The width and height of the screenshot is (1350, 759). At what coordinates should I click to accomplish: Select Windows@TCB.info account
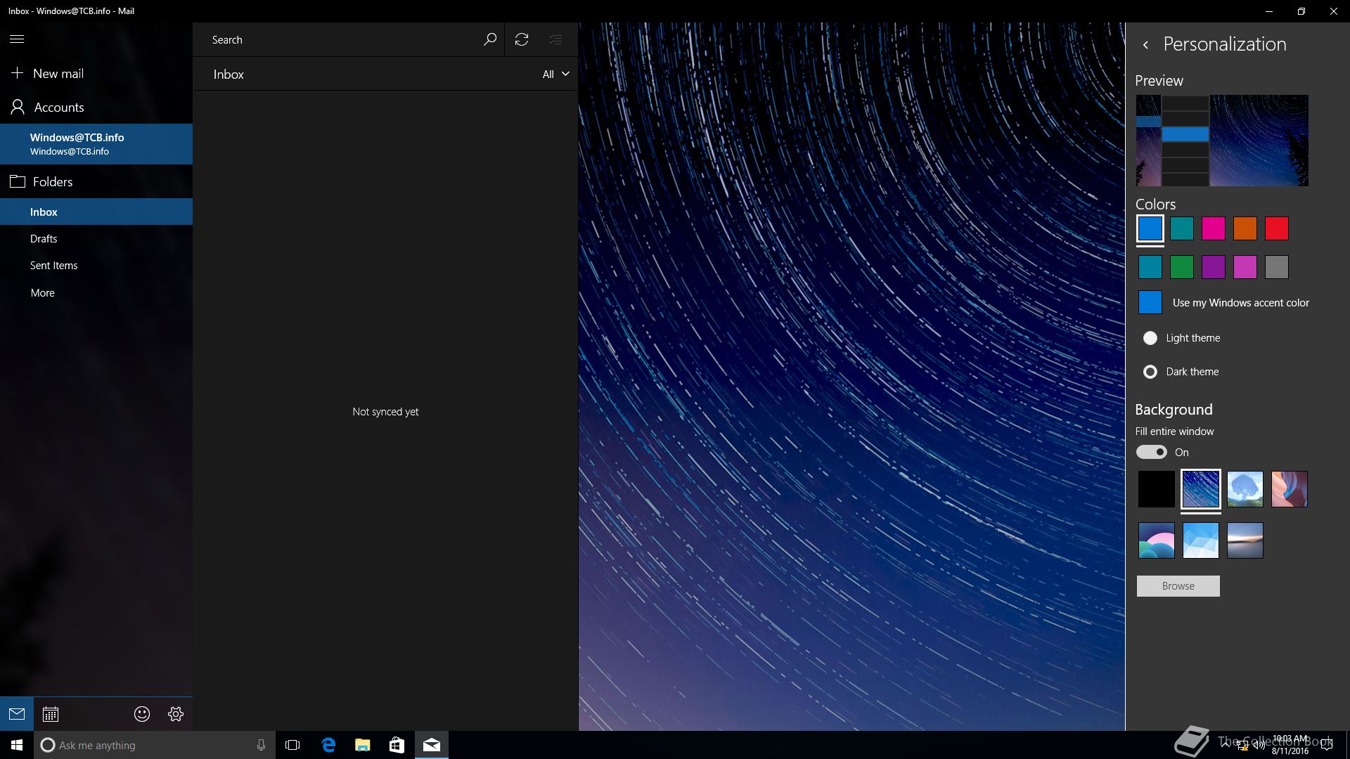click(96, 144)
